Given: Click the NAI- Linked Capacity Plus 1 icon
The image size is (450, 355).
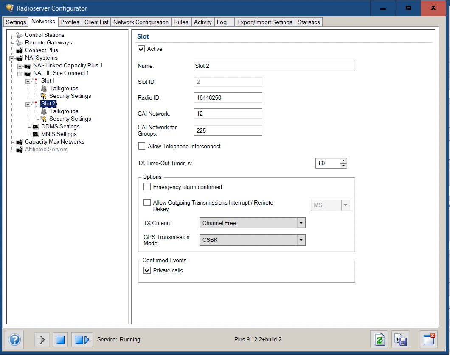Looking at the screenshot, I should pyautogui.click(x=27, y=66).
